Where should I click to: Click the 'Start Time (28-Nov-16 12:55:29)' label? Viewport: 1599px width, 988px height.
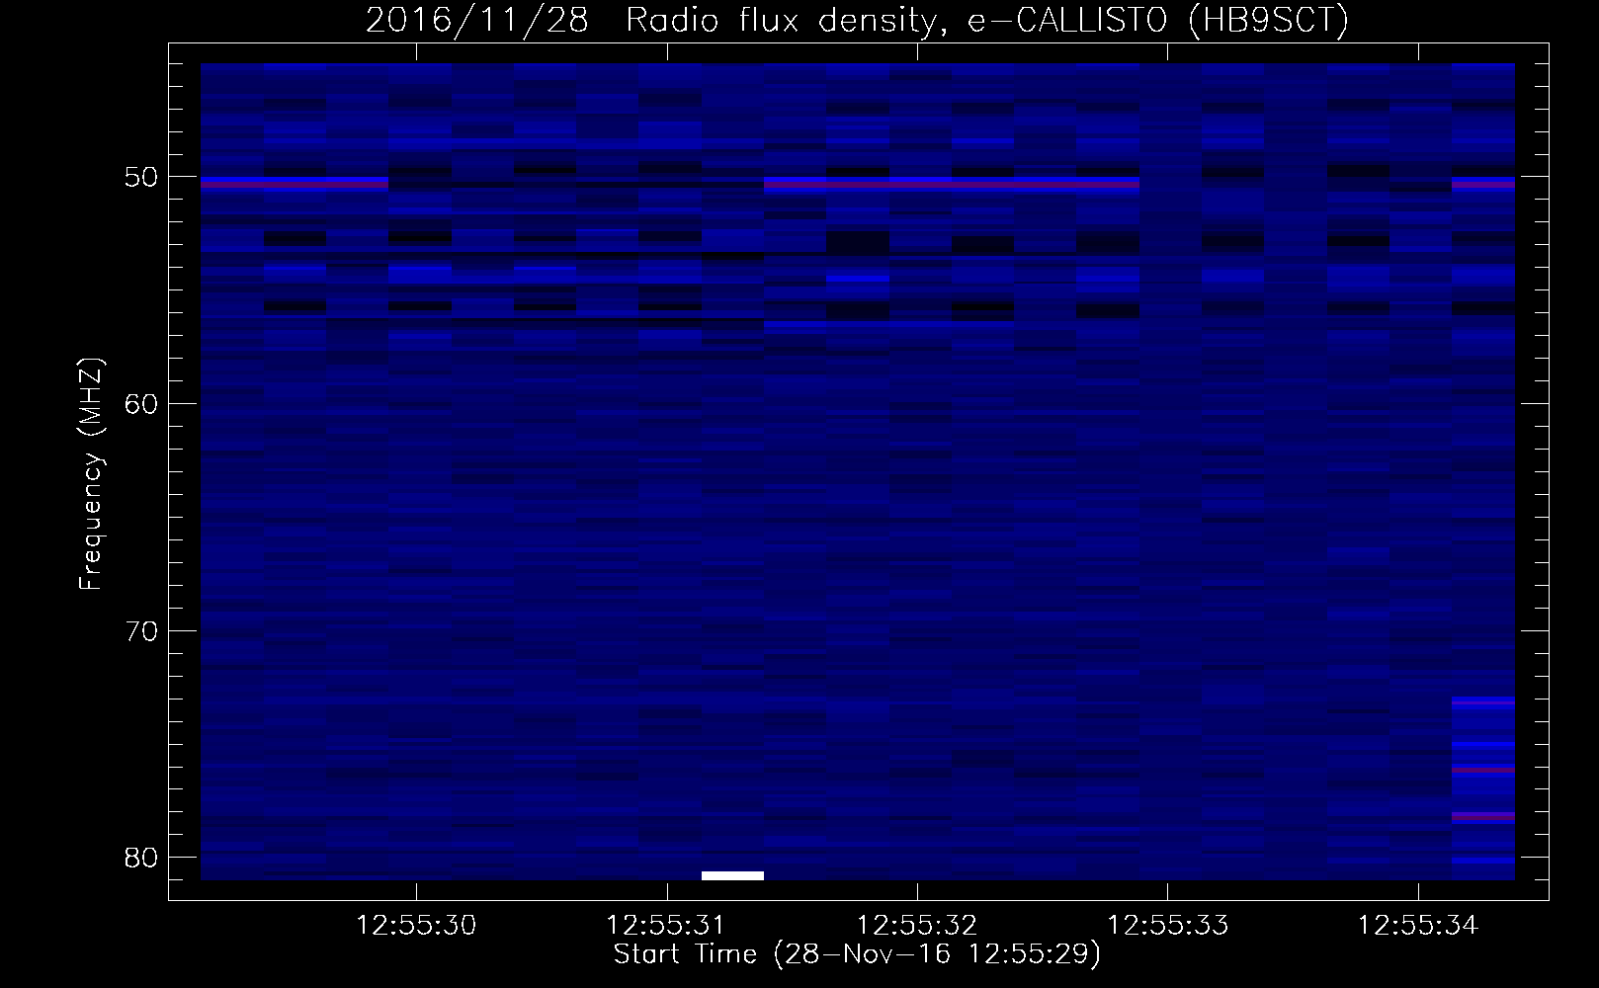click(857, 954)
